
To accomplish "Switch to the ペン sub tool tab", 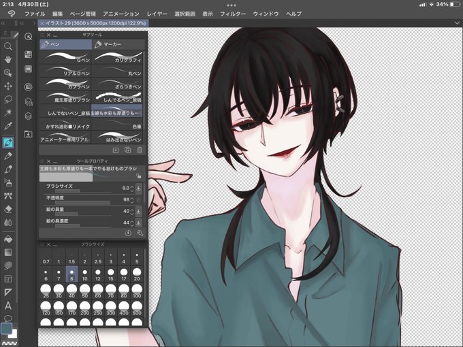I will (x=65, y=44).
